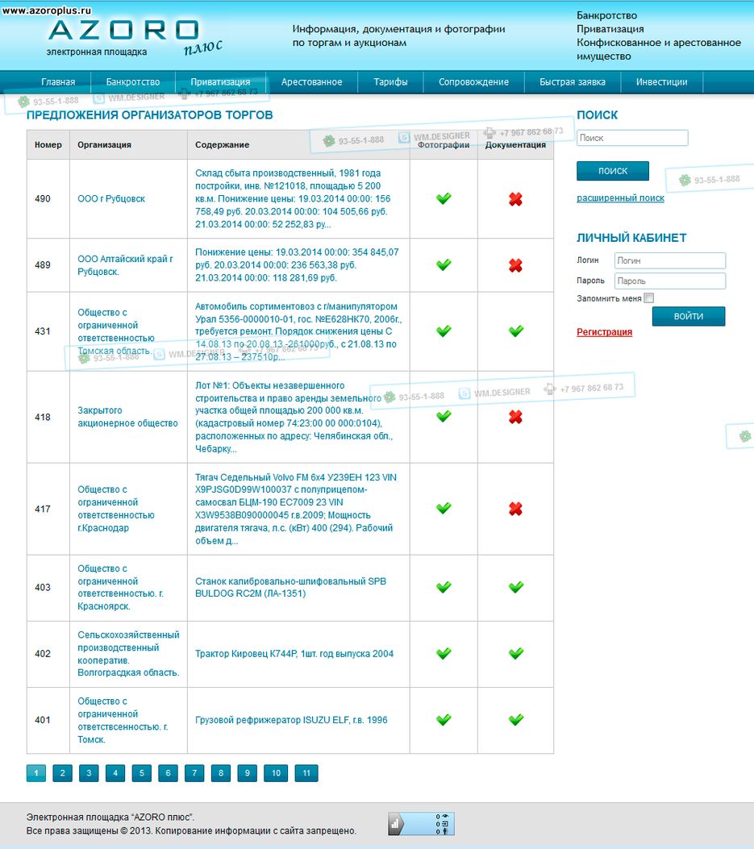Image resolution: width=754 pixels, height=849 pixels.
Task: Open the Банкротство menu item
Action: click(133, 81)
